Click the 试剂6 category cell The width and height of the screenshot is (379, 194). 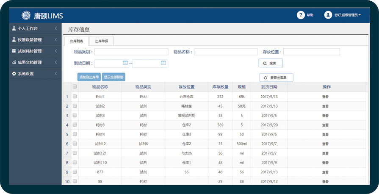pyautogui.click(x=143, y=144)
